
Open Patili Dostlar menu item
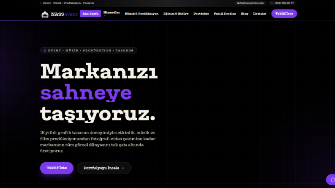coord(225,13)
